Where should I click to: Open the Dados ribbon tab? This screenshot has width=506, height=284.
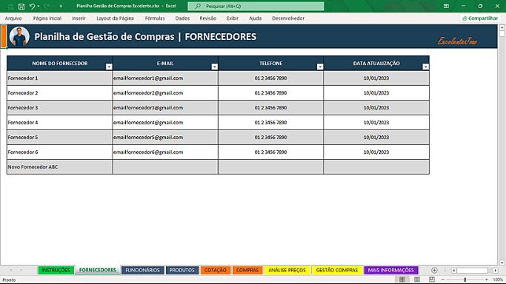pos(182,18)
